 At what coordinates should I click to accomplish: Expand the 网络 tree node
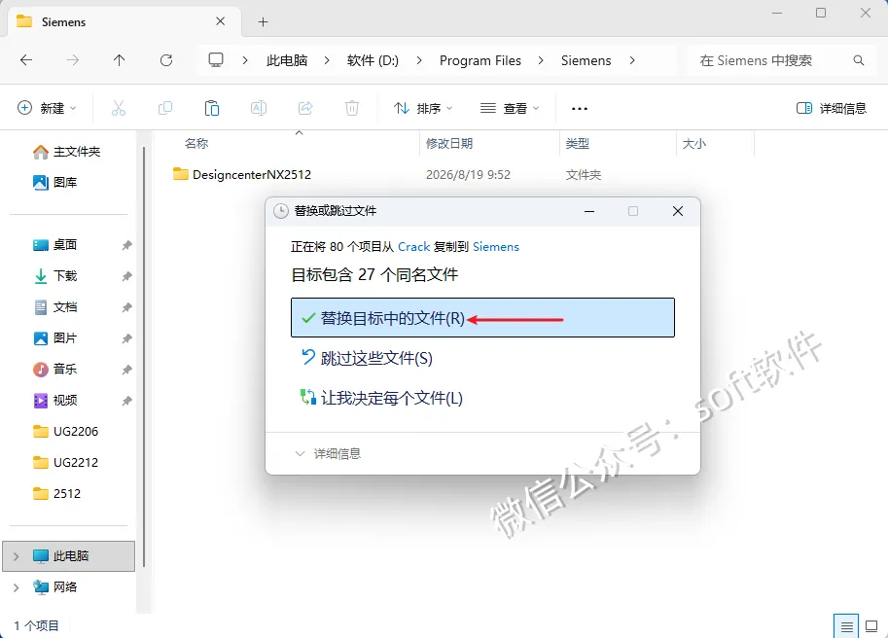pyautogui.click(x=16, y=587)
